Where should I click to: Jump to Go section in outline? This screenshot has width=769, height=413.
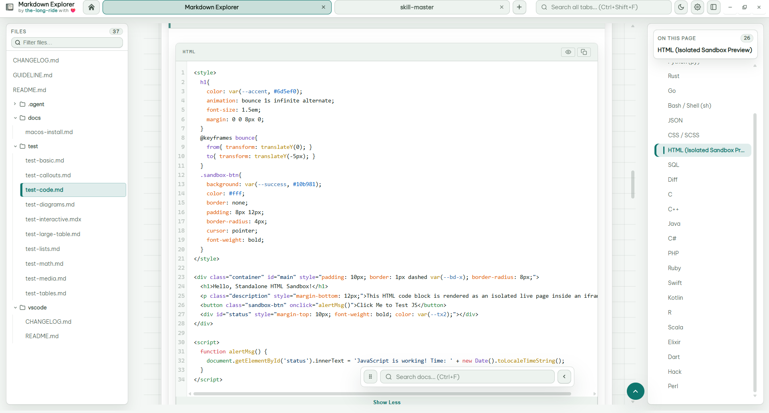coord(672,91)
